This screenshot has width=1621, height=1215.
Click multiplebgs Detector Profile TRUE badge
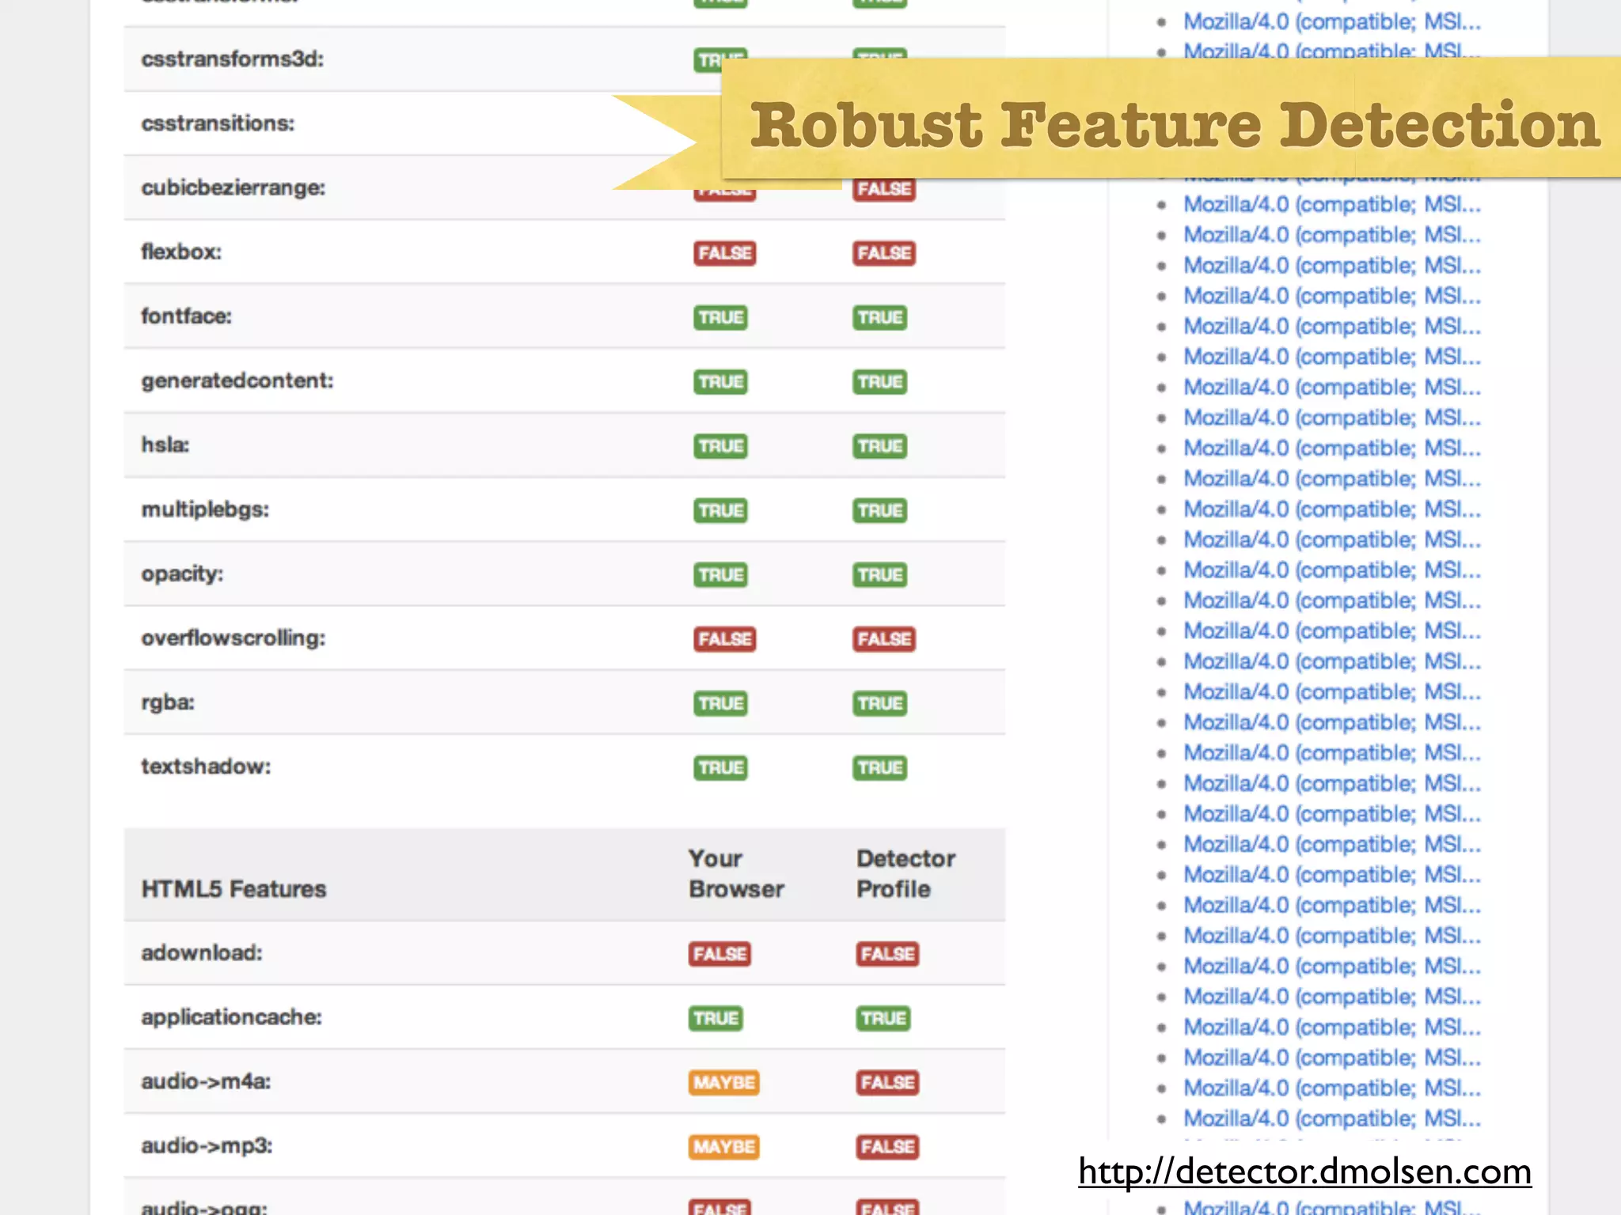click(x=880, y=511)
